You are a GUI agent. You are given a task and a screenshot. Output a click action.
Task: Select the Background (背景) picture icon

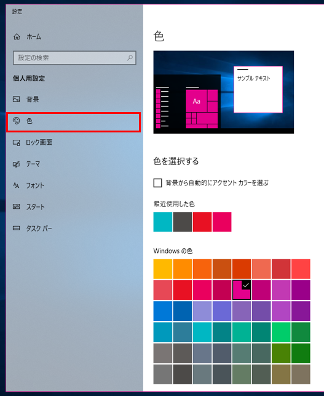click(x=17, y=99)
